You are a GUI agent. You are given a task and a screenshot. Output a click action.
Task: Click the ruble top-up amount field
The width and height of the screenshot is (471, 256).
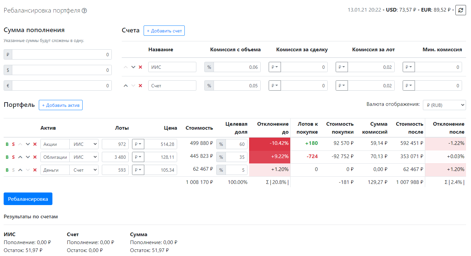click(62, 55)
